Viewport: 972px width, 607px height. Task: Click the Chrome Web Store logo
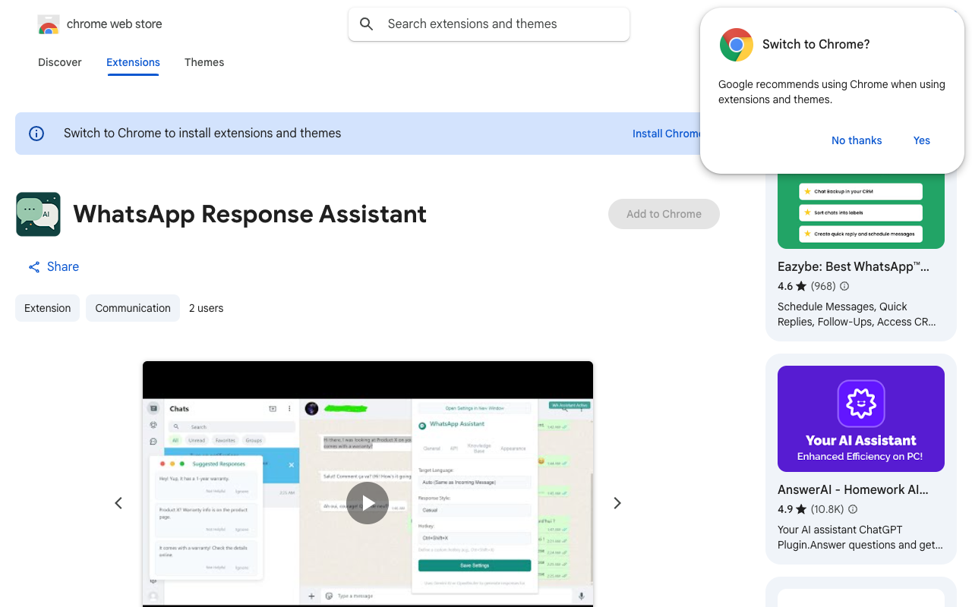[x=48, y=24]
